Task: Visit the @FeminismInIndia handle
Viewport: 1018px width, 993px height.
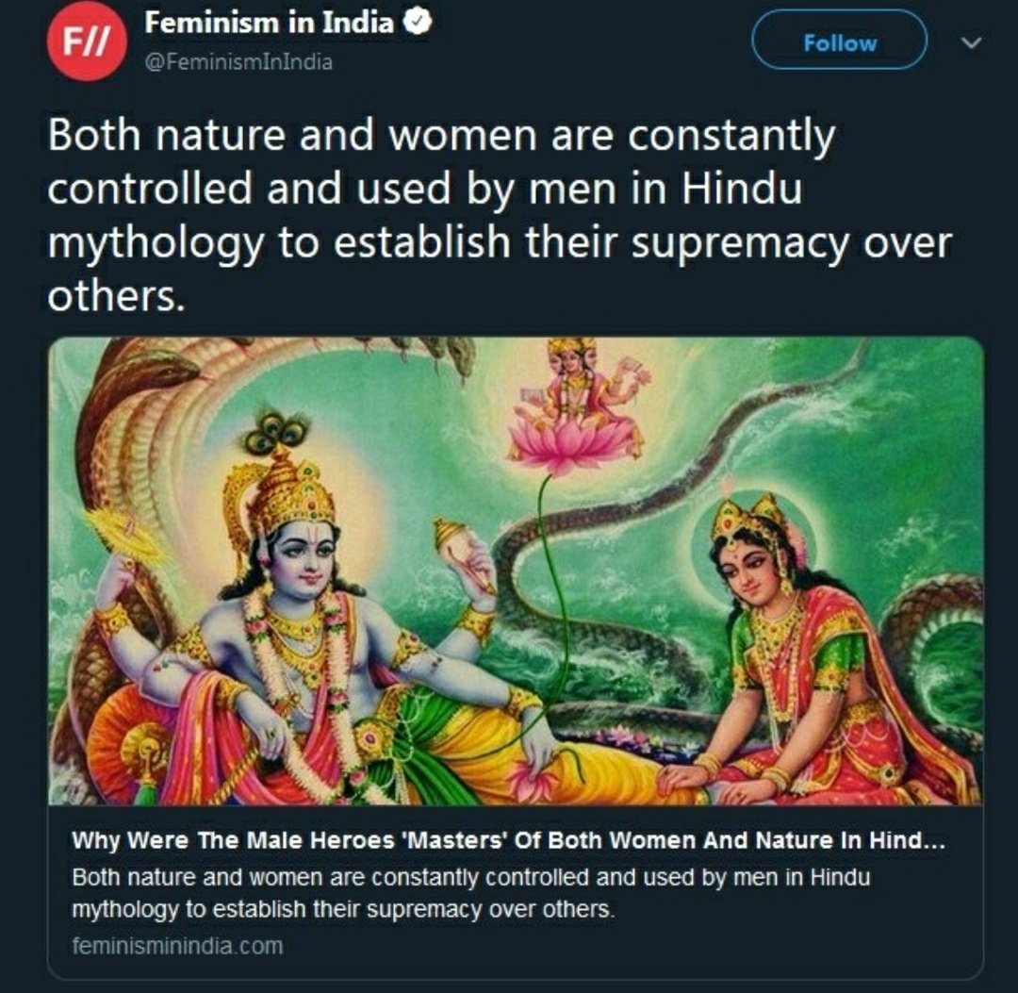Action: 238,62
